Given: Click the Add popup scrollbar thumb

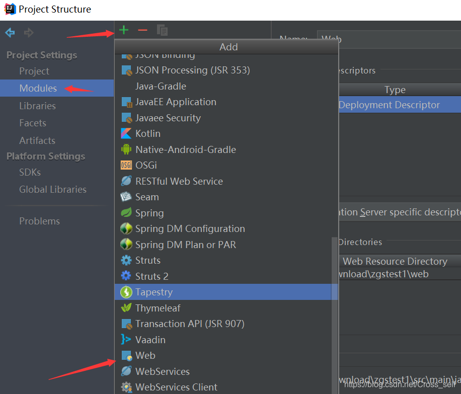Looking at the screenshot, I should point(334,315).
